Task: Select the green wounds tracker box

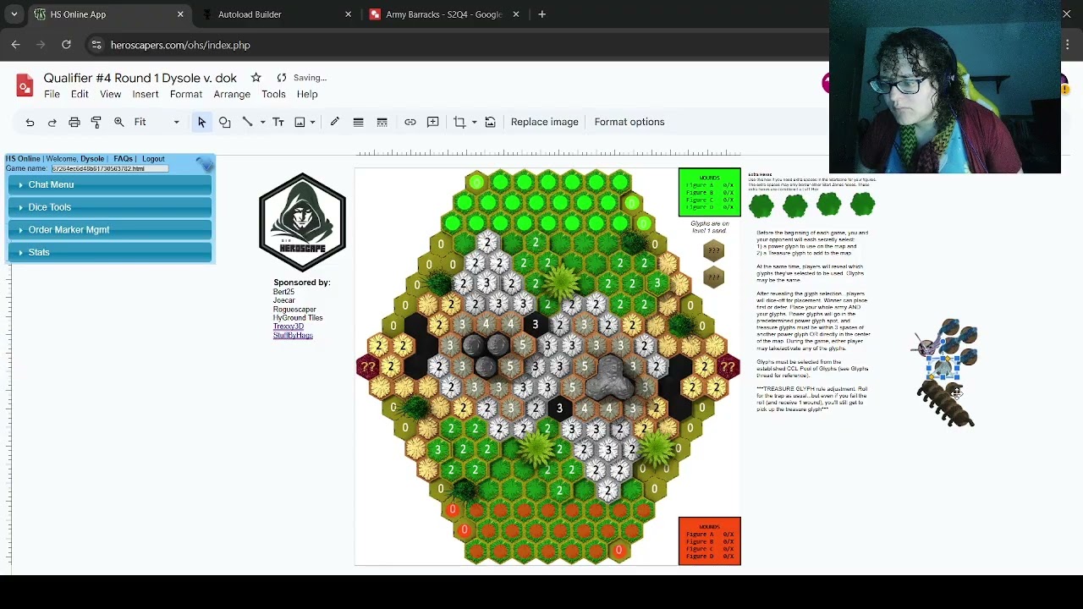Action: pyautogui.click(x=710, y=193)
